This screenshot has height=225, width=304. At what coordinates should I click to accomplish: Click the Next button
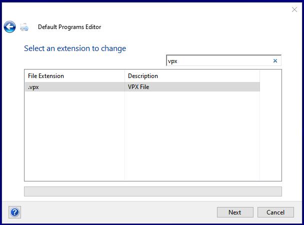click(235, 212)
